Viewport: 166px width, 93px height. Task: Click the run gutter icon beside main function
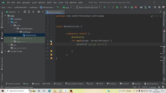pos(51,41)
